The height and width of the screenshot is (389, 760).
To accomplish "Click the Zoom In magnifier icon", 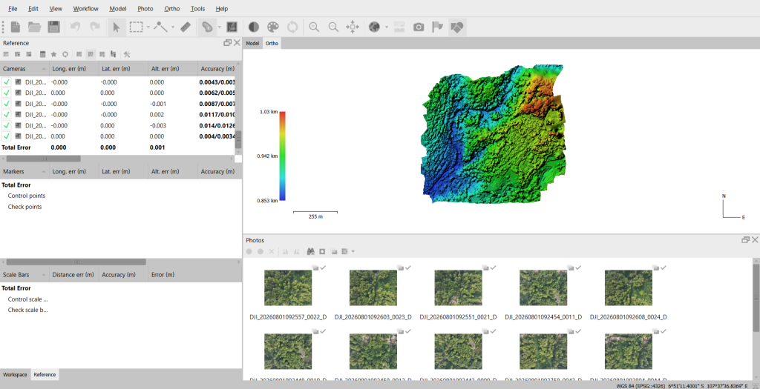I will point(314,27).
